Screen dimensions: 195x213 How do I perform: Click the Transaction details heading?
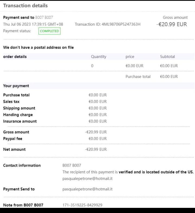pos(25,6)
